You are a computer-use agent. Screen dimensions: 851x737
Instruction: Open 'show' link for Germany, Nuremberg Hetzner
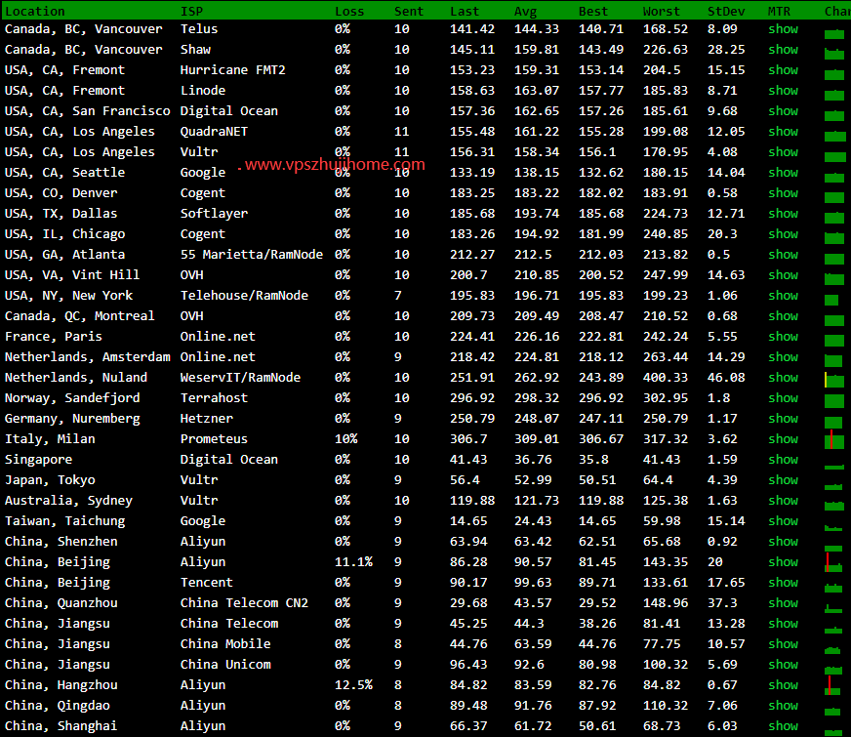783,419
